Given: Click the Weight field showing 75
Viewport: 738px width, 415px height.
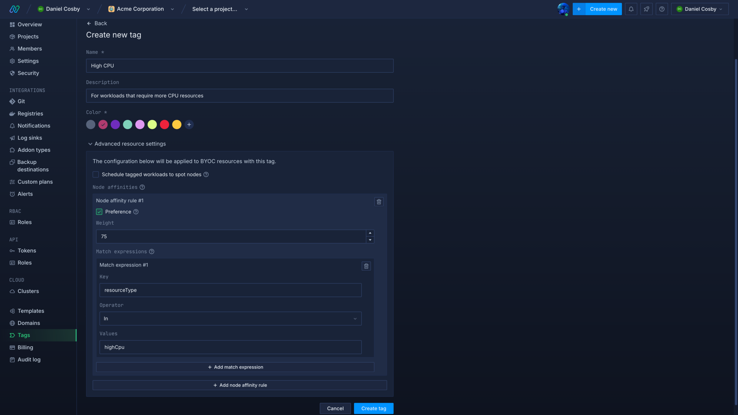Looking at the screenshot, I should click(x=231, y=237).
